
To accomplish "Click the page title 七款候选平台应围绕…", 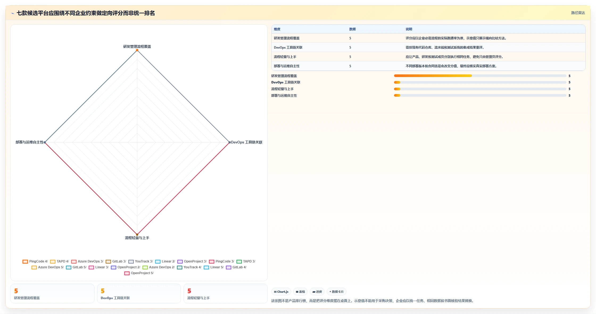I will coord(86,13).
